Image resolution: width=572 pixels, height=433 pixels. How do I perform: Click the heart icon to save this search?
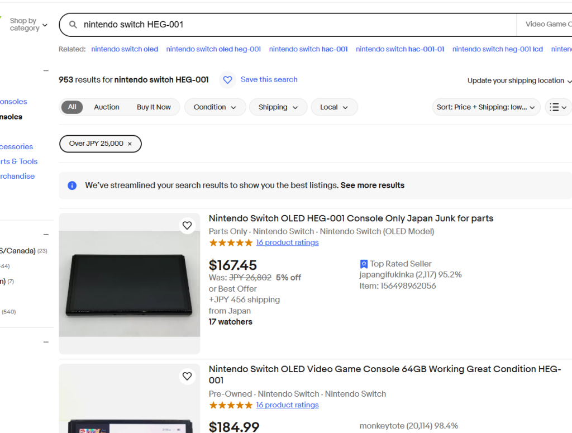point(228,79)
